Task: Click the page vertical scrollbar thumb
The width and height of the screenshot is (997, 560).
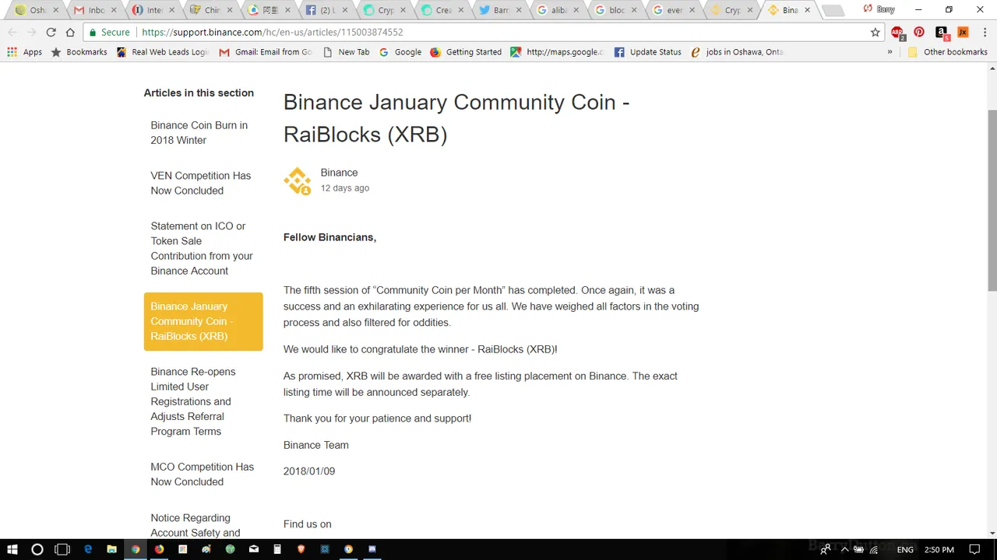Action: coord(992,201)
